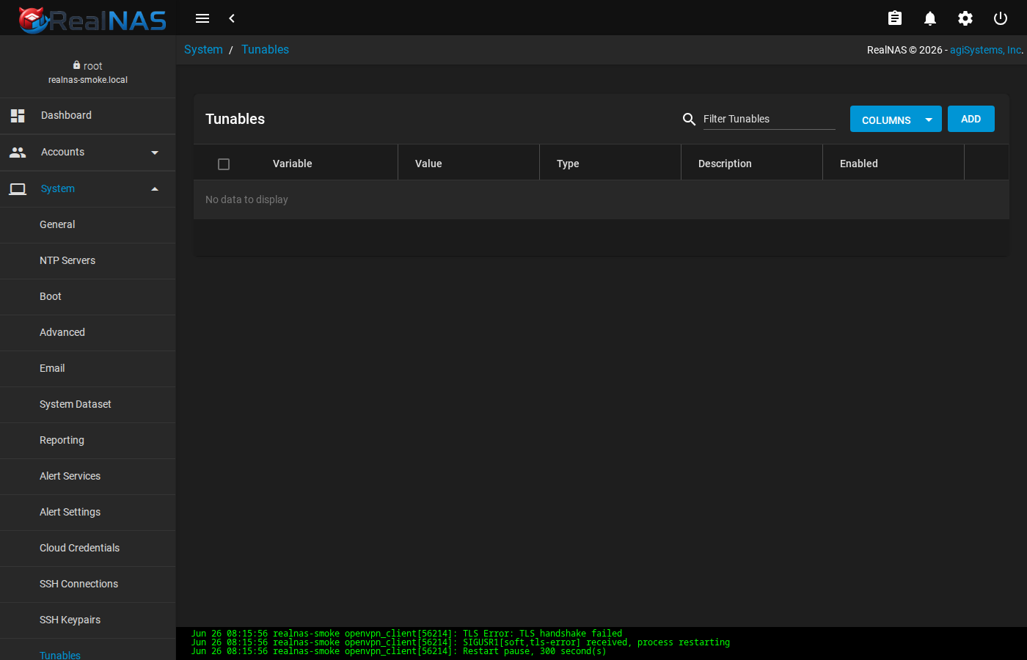Click the root lock icon

(x=76, y=65)
